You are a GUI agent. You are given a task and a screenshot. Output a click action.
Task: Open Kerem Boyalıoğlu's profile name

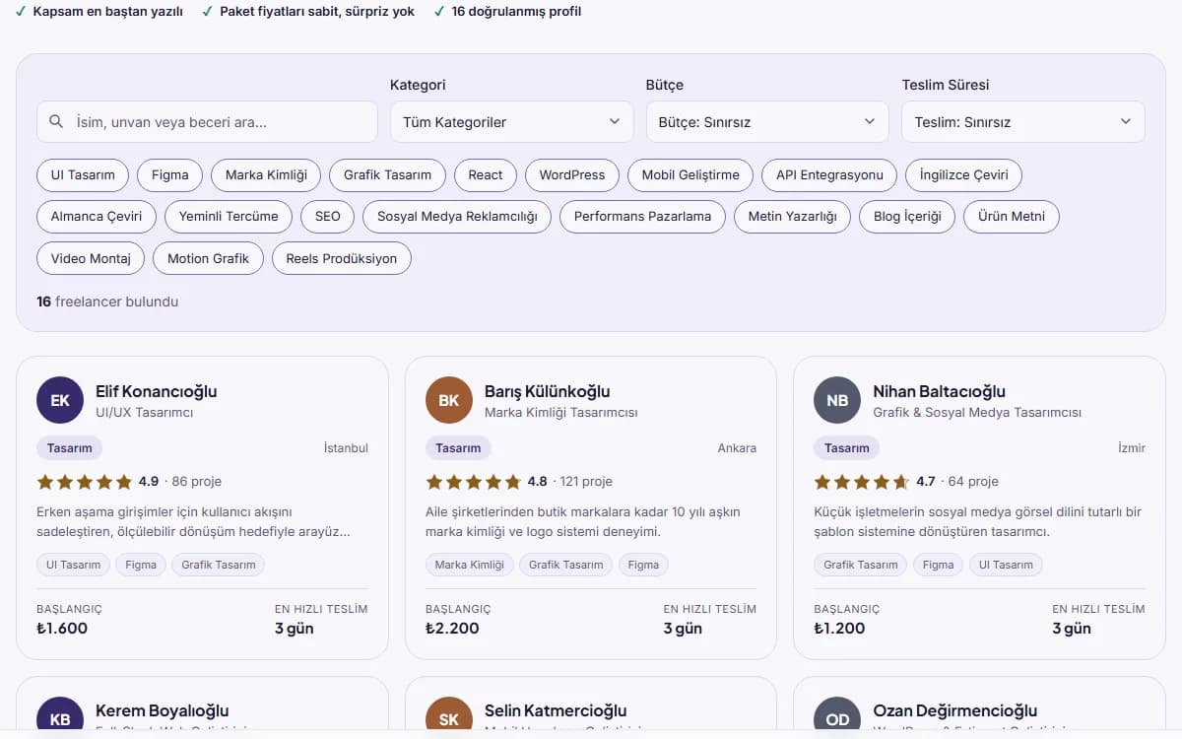tap(162, 710)
